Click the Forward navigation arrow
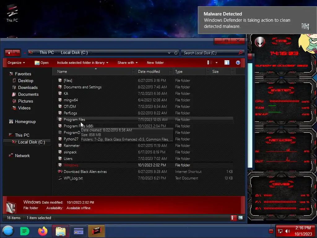Viewport: 317px width, 238px height. (x=16, y=53)
